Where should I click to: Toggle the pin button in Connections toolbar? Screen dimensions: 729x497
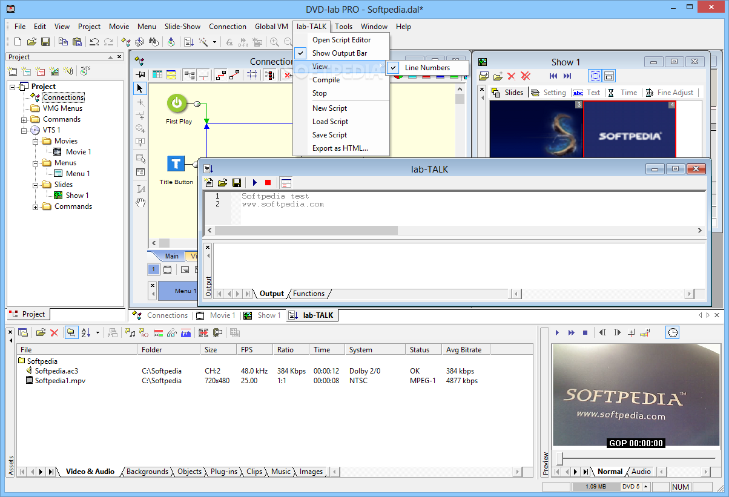point(140,75)
